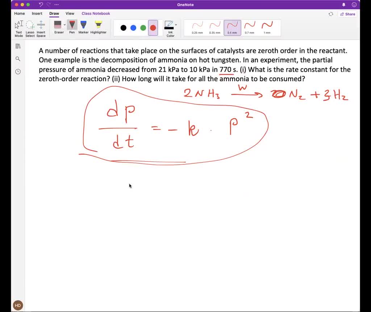Toggle the 0.25 mm stroke thickness
Viewport: 371px width, 312px height.
point(197,28)
